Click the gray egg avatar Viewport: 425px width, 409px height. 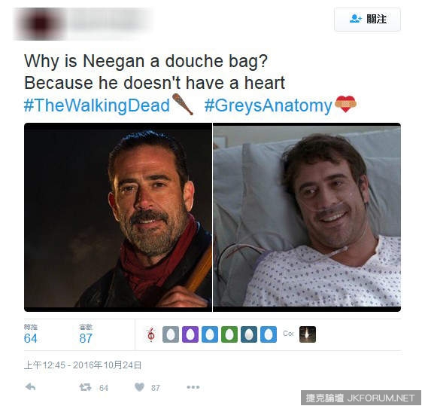[171, 334]
